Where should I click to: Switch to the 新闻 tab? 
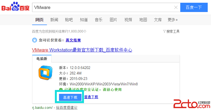coord(54,20)
